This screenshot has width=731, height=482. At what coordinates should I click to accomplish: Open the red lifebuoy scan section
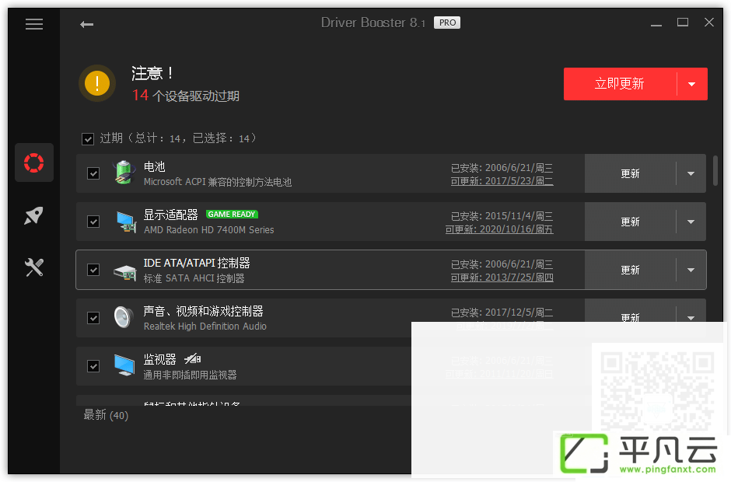click(34, 162)
